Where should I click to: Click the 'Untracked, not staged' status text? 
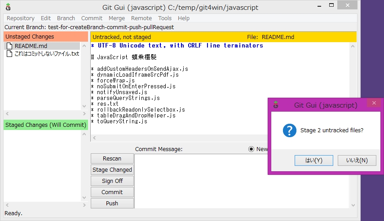pyautogui.click(x=122, y=37)
